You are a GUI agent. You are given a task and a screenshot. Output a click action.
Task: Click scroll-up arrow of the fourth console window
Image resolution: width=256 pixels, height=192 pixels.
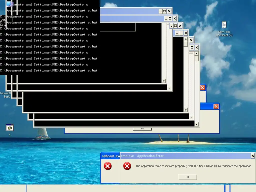185,39
